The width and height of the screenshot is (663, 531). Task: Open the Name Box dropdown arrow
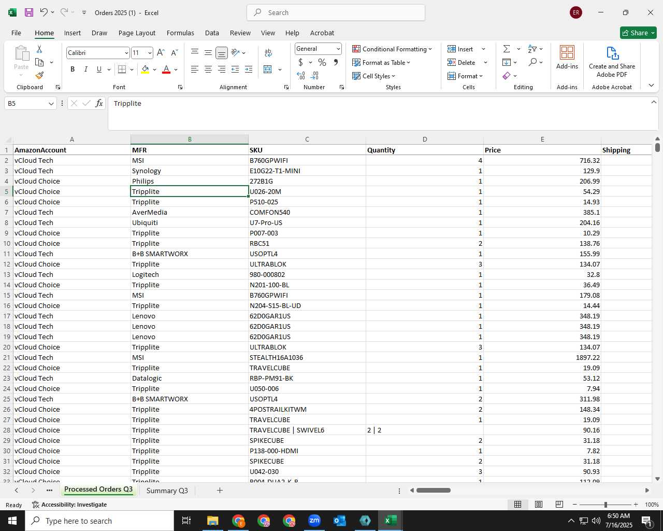coord(51,103)
